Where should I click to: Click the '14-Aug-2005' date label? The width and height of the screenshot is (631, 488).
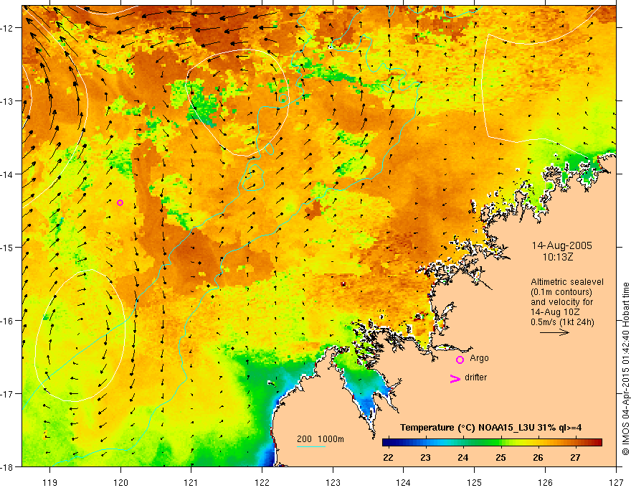(561, 245)
